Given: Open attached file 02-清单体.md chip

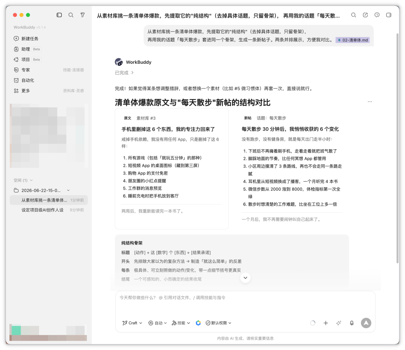Looking at the screenshot, I should click(x=352, y=40).
